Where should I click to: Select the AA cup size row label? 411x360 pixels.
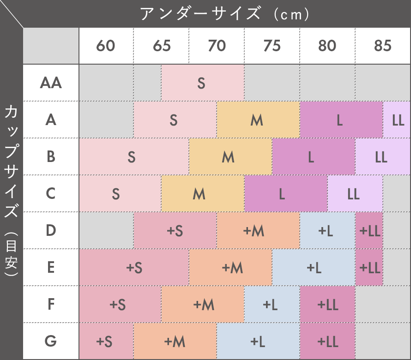(51, 83)
